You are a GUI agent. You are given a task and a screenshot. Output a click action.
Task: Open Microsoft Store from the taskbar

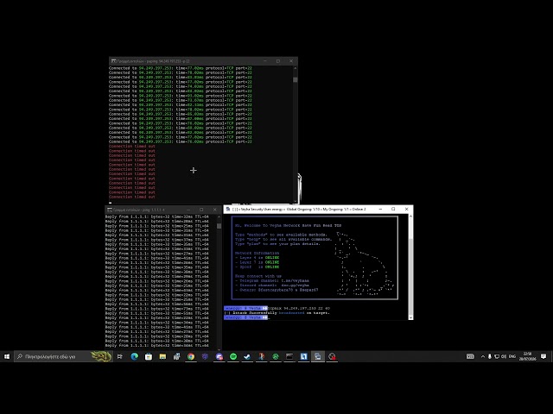point(149,356)
